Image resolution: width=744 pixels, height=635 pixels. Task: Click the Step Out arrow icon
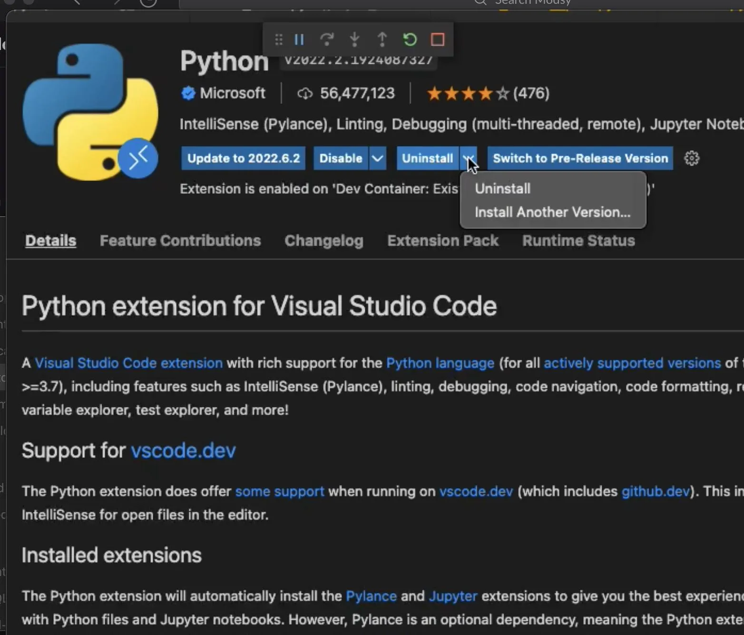[x=382, y=40]
